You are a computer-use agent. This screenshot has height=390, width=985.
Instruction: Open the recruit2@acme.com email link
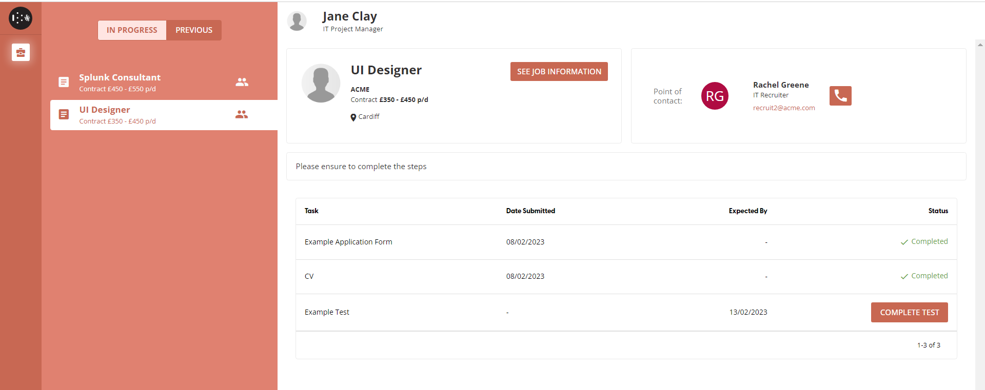(783, 108)
